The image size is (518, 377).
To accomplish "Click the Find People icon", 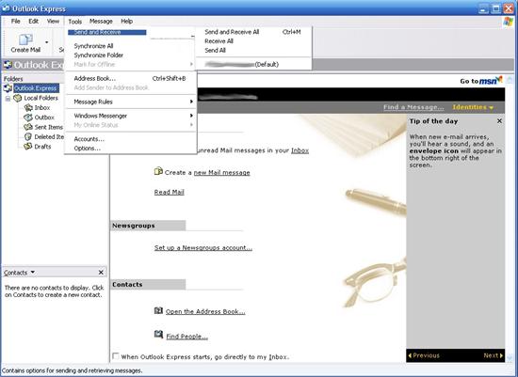I will pos(158,335).
